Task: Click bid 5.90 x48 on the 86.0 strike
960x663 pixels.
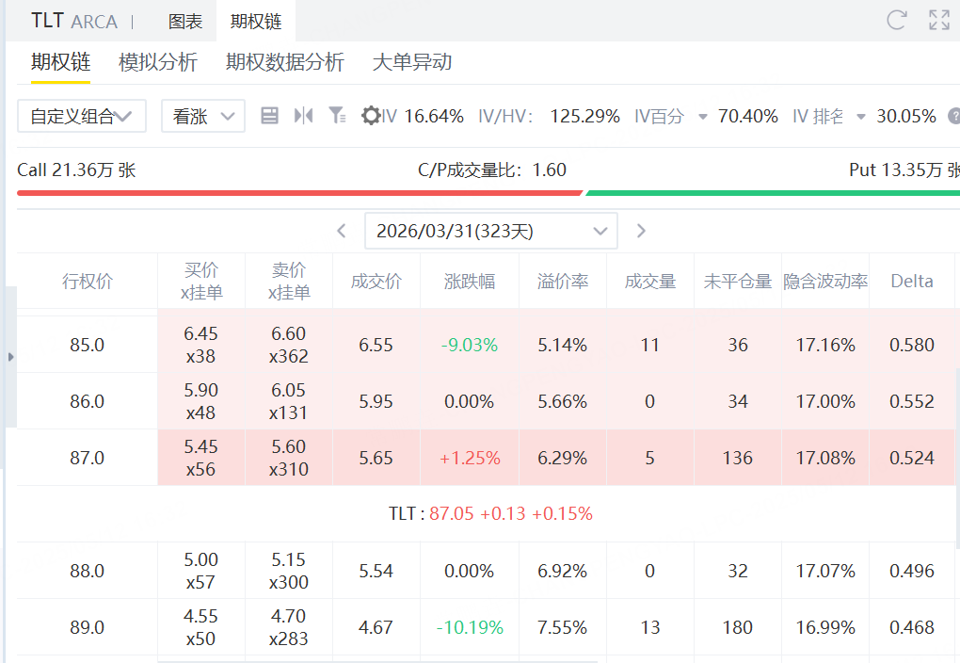Action: [200, 401]
